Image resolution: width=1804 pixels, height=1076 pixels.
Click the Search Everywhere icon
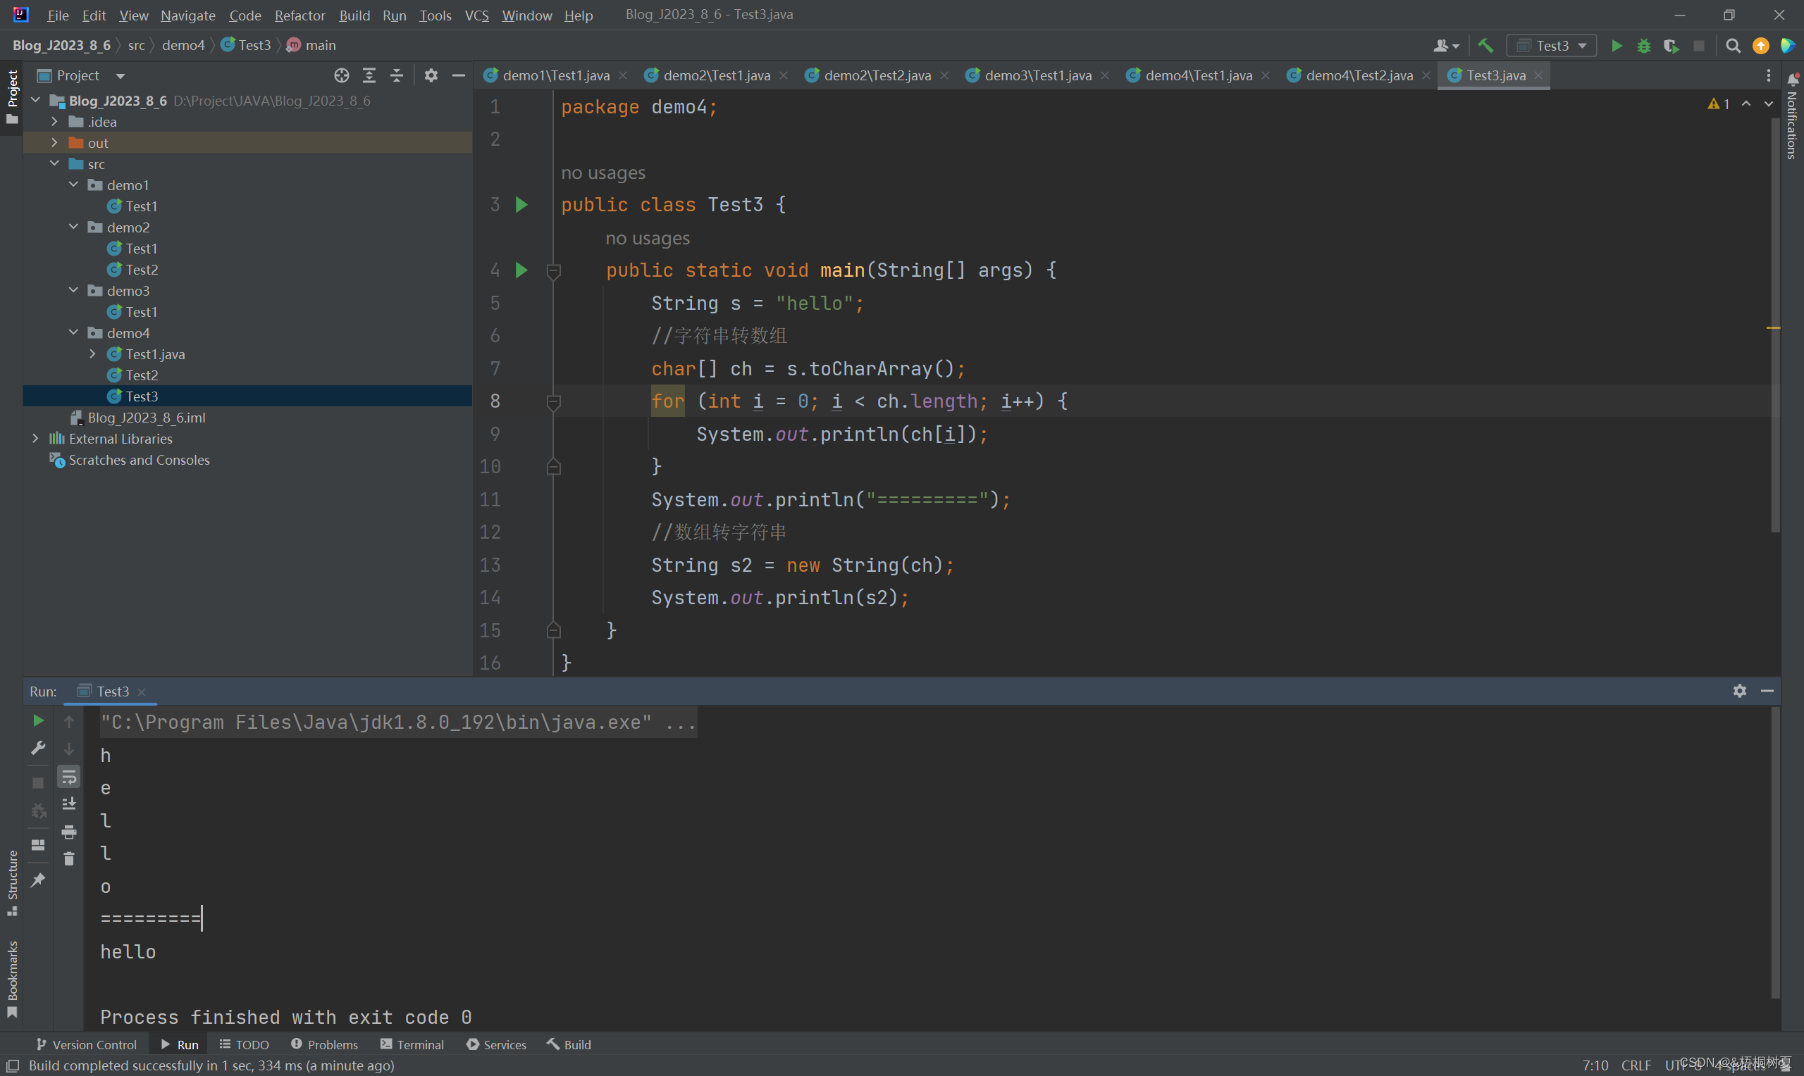pyautogui.click(x=1732, y=46)
